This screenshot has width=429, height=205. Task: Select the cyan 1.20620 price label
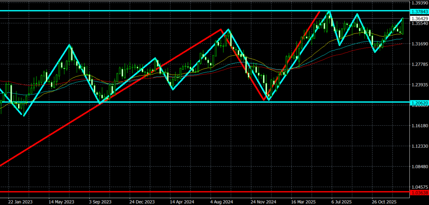(419, 102)
